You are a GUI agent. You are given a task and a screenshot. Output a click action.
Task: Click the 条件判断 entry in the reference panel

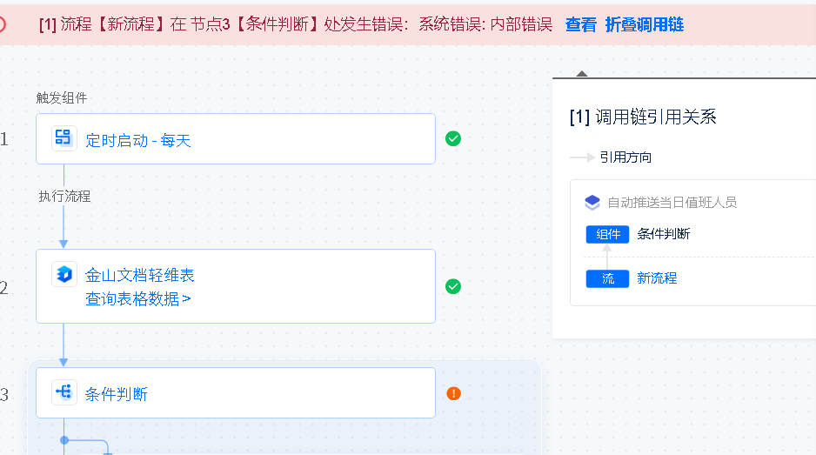tap(664, 234)
